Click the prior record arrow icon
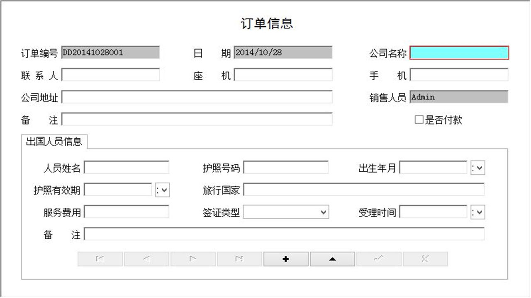531x298 pixels. (146, 259)
